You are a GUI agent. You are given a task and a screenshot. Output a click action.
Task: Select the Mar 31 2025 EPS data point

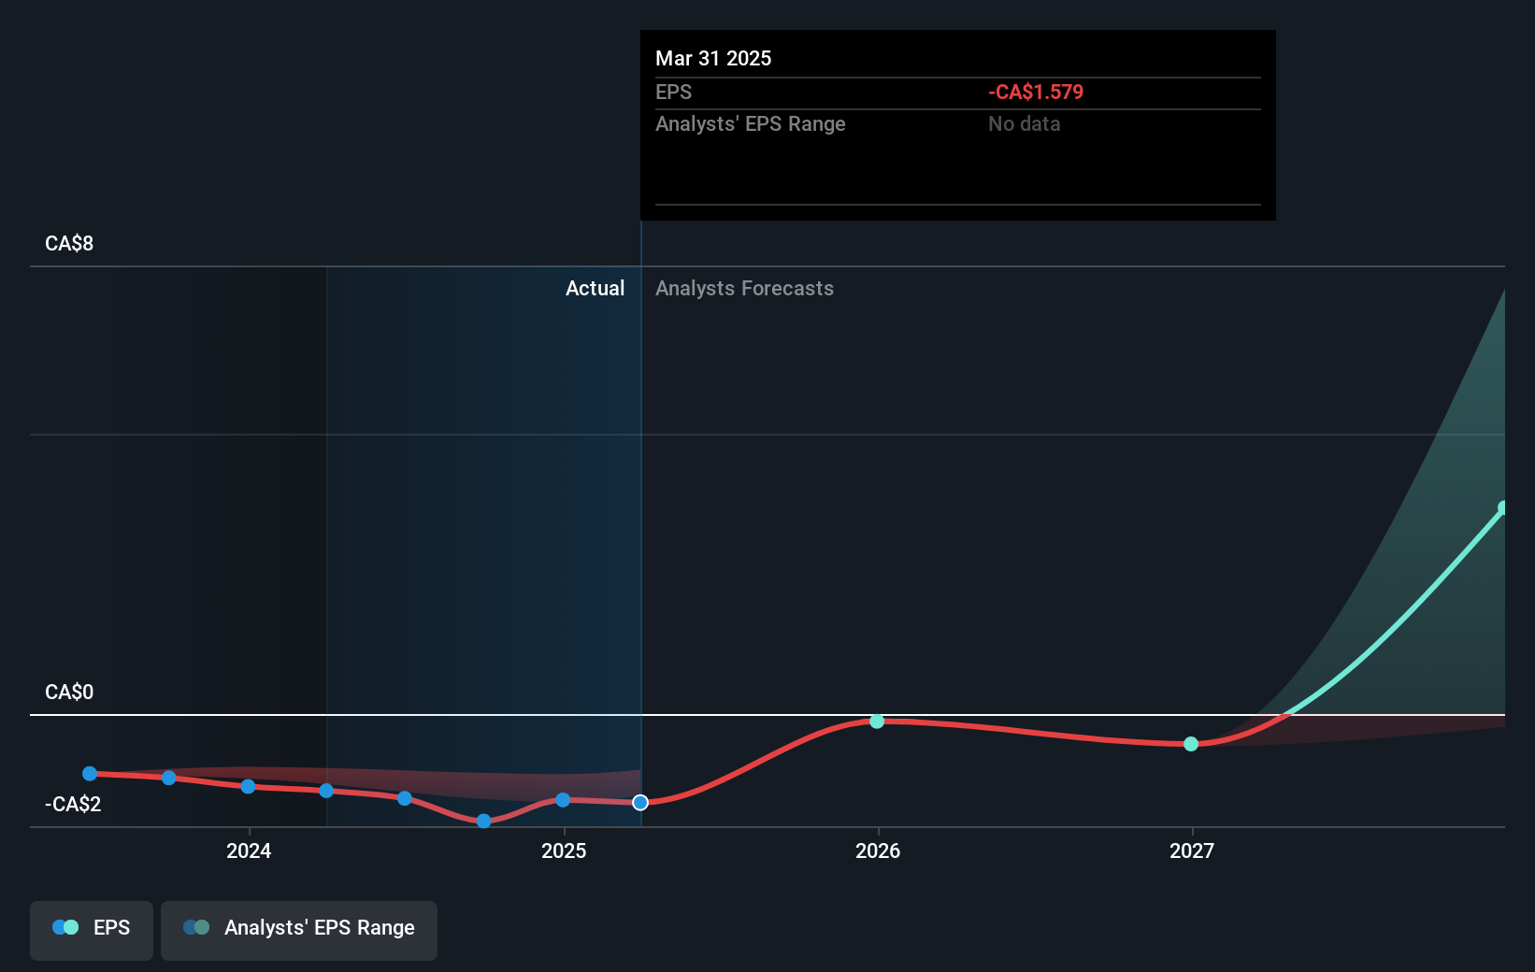point(640,803)
